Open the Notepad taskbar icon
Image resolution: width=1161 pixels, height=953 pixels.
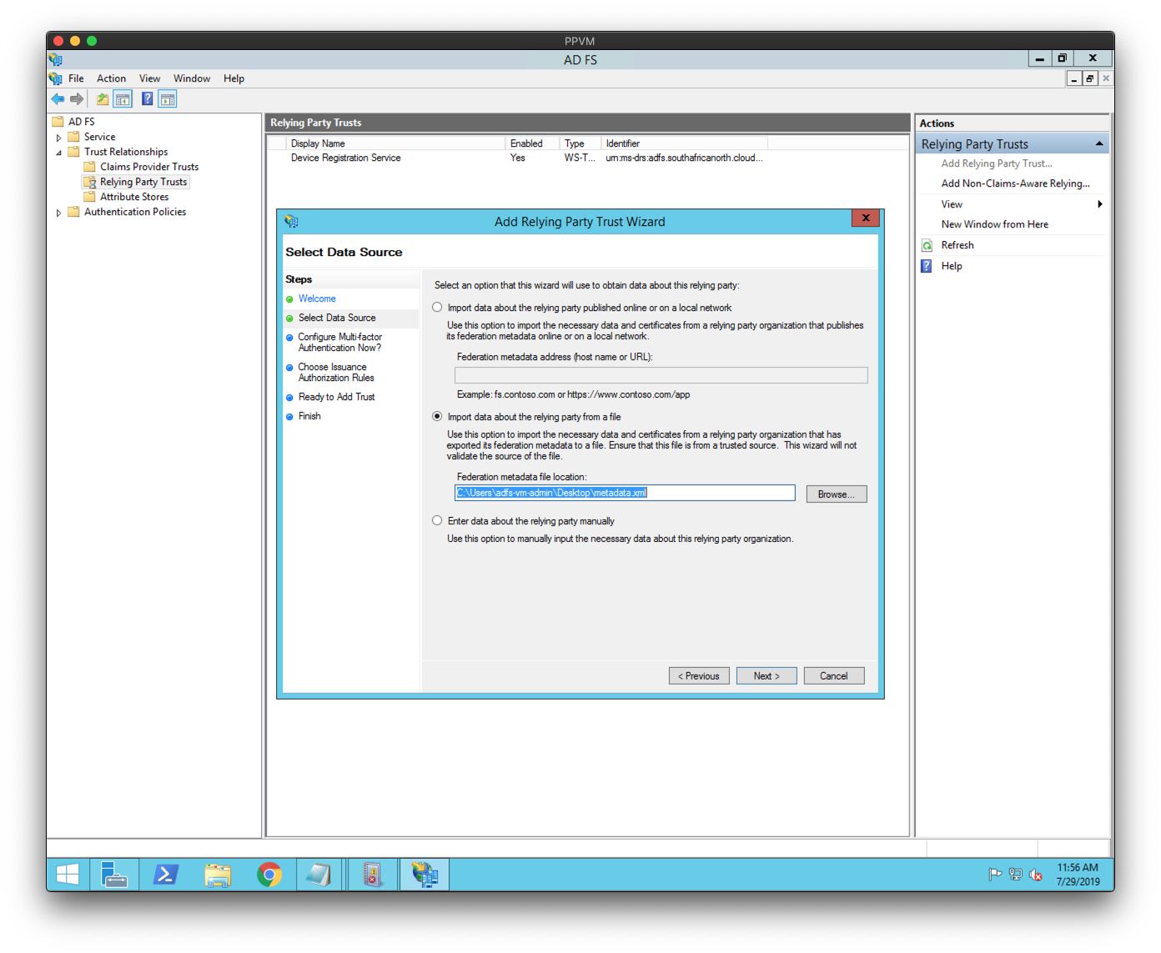319,875
